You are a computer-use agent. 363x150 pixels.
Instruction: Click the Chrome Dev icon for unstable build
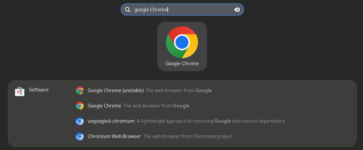point(79,90)
